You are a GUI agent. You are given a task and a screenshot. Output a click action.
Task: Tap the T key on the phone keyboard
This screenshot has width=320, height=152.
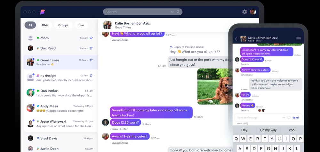pos(265,139)
